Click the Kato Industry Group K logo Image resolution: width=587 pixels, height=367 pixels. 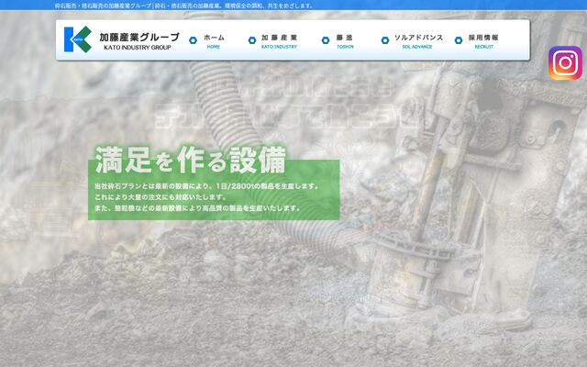point(77,39)
